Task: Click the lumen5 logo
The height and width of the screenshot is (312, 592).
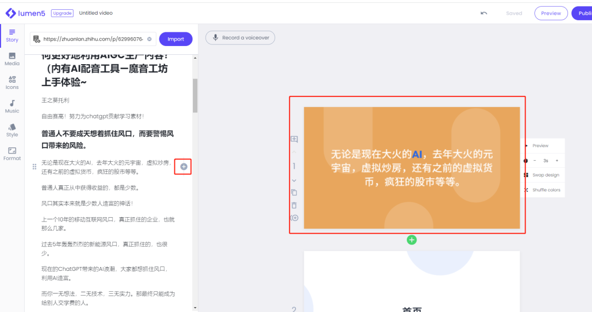Action: pos(25,13)
